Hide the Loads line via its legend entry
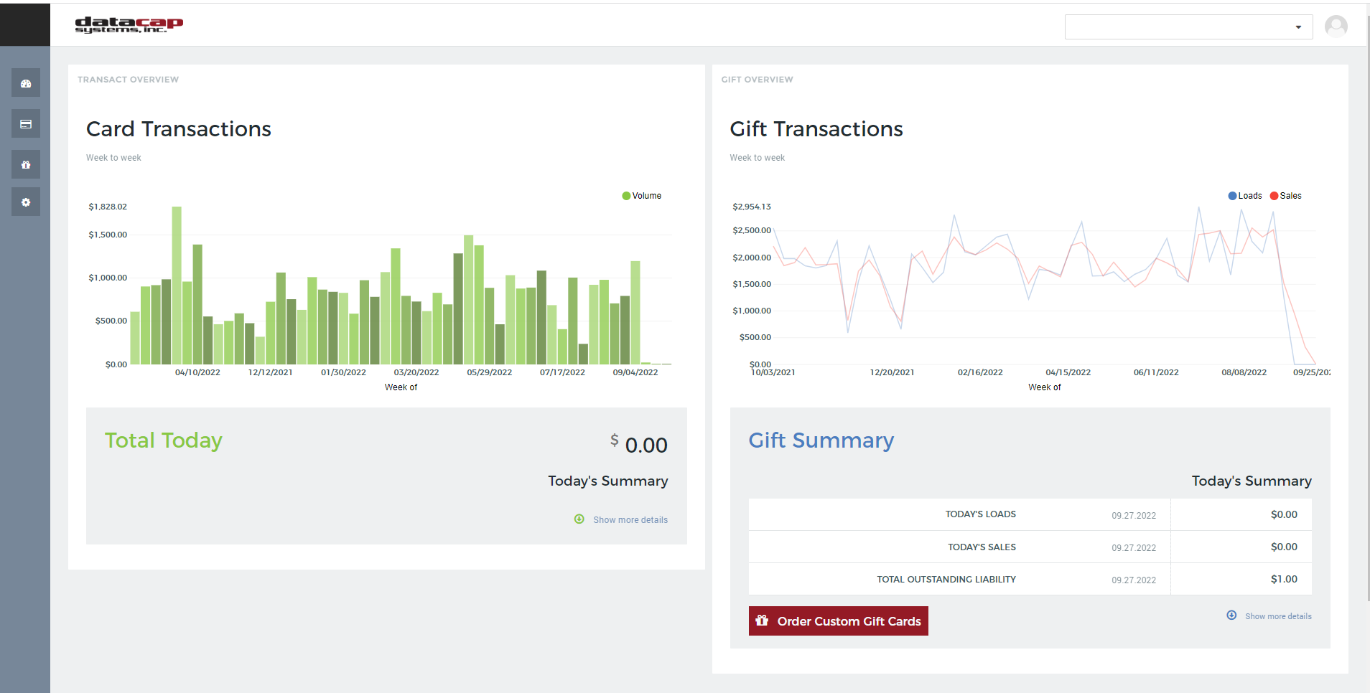Screen dimensions: 1370x693 tap(1244, 195)
